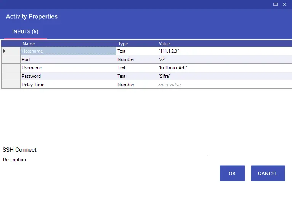
Task: Click the current row arrow indicator
Action: [4, 51]
